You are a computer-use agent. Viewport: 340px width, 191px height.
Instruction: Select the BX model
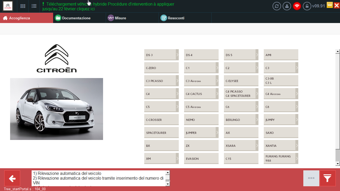pyautogui.click(x=161, y=145)
